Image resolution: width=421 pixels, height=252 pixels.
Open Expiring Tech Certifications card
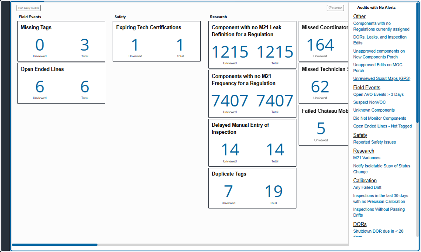pos(156,41)
